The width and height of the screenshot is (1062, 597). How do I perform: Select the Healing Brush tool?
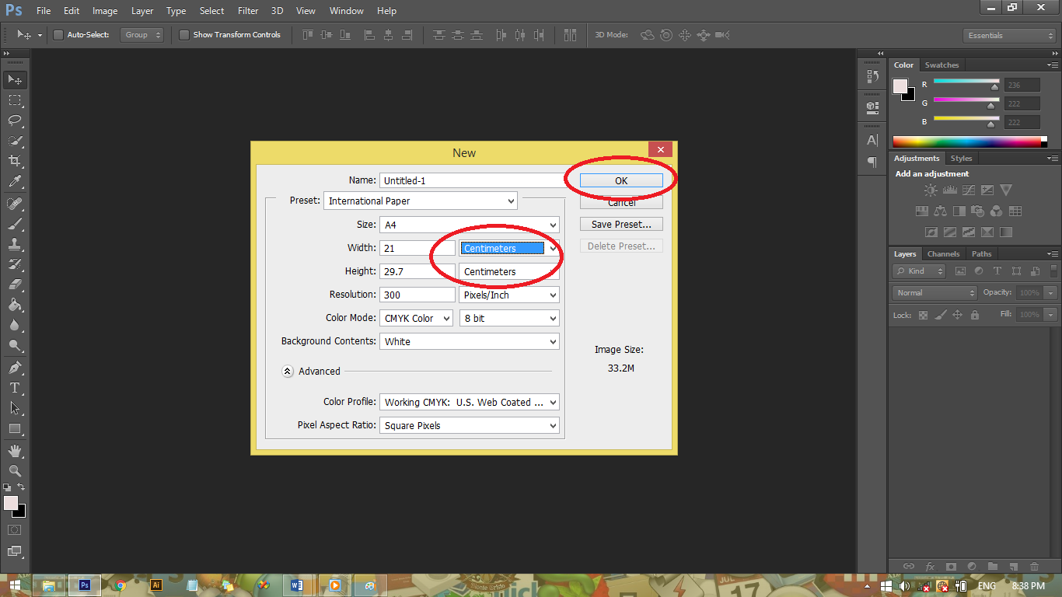tap(15, 204)
